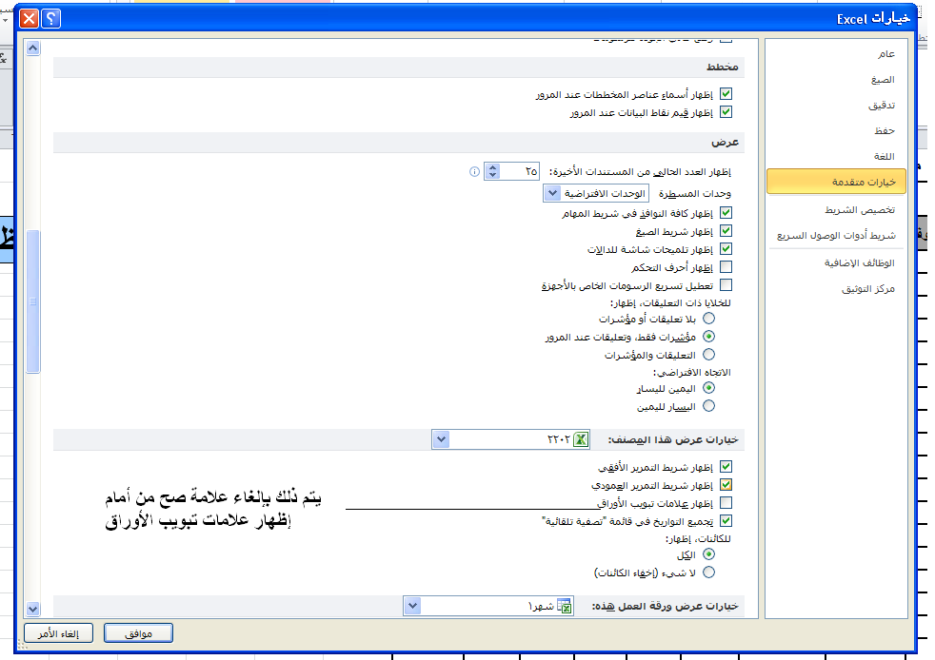Image resolution: width=935 pixels, height=660 pixels.
Task: Toggle إظهار شريط الصيغ checkbox
Action: click(726, 231)
